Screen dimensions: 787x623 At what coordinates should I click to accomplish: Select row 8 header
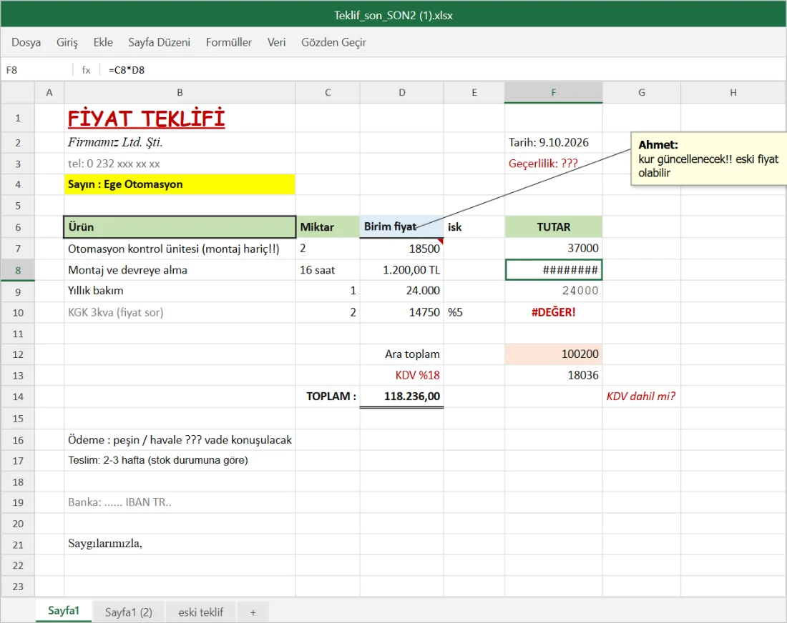click(x=18, y=270)
